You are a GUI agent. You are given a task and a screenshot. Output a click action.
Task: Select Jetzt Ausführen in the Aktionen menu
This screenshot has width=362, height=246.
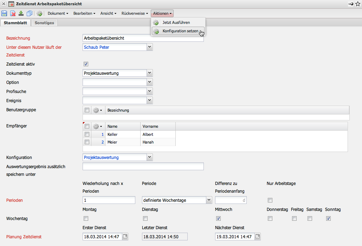176,22
